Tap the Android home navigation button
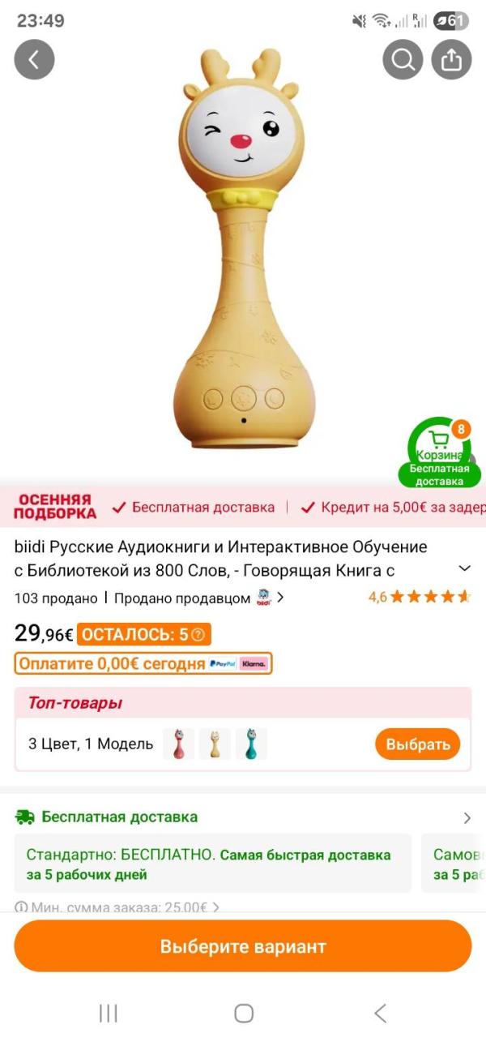This screenshot has height=1042, width=486. pos(244,1013)
